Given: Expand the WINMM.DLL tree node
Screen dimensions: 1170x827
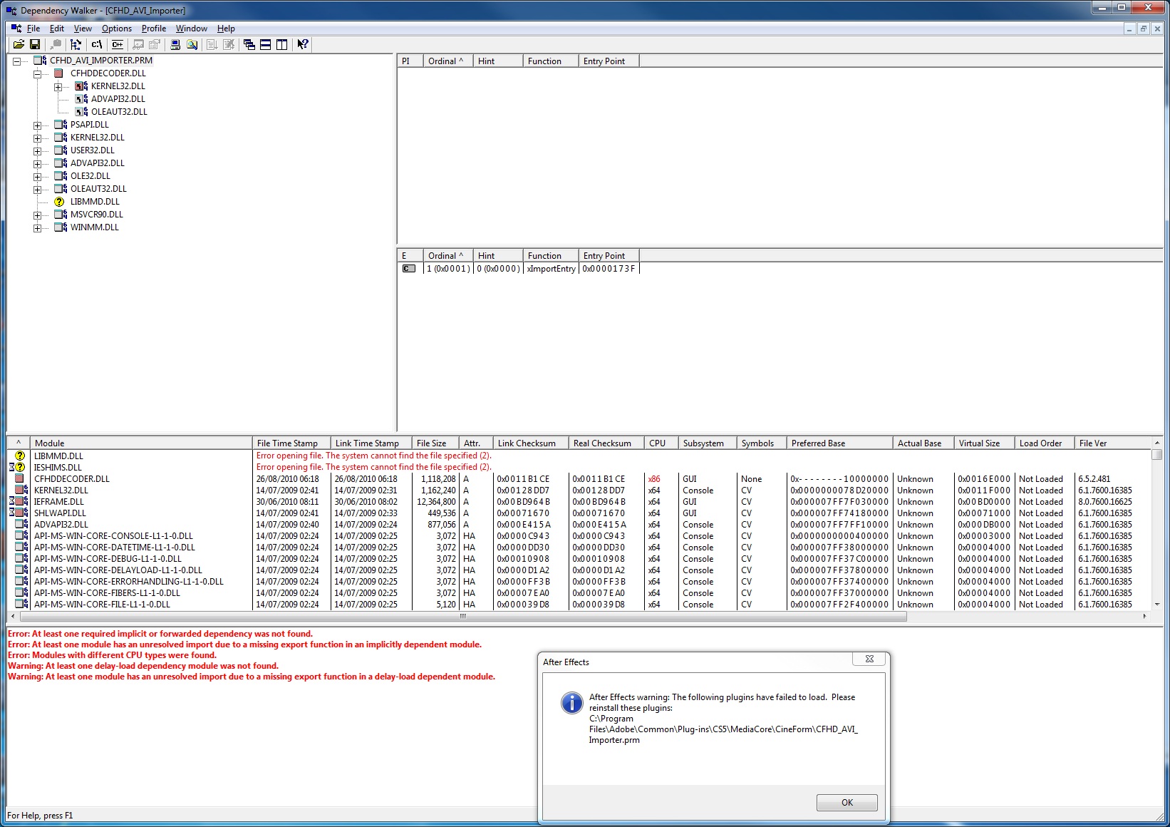Looking at the screenshot, I should 37,227.
